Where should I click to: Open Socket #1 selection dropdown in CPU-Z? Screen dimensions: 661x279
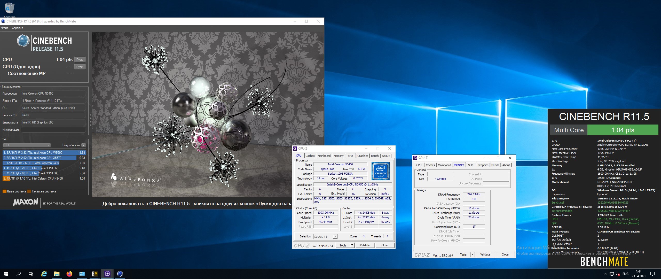(325, 236)
